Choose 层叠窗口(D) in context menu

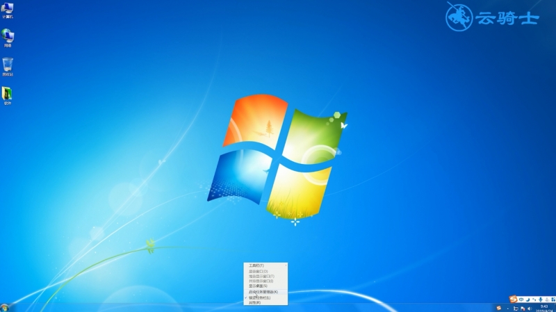[265, 271]
